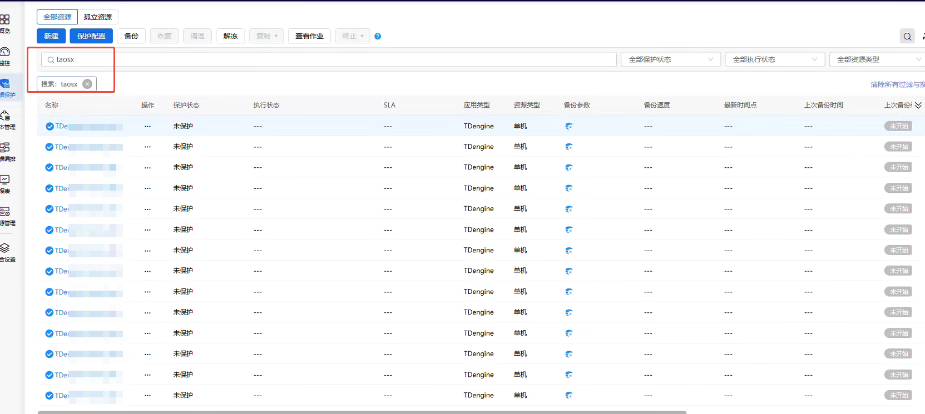This screenshot has height=414, width=925.
Task: Switch to the 孤立资源 tab
Action: pyautogui.click(x=98, y=17)
